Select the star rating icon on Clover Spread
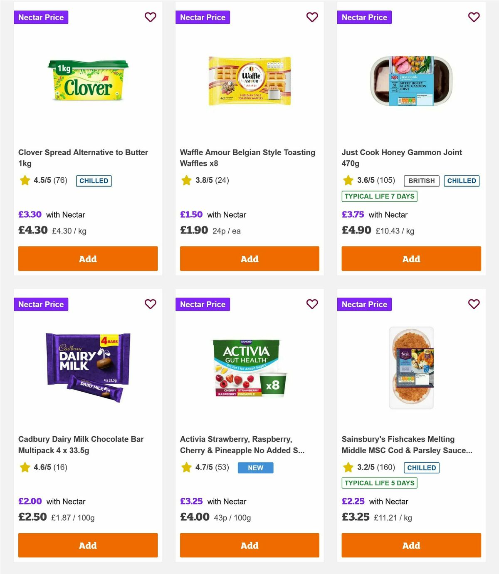This screenshot has width=499, height=574. point(25,180)
